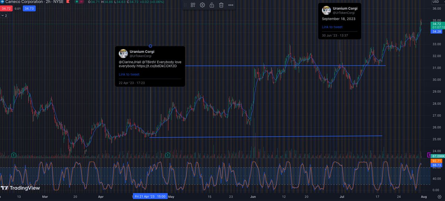Click the blue buy price 34.73 button
The image size is (445, 201).
click(30, 8)
